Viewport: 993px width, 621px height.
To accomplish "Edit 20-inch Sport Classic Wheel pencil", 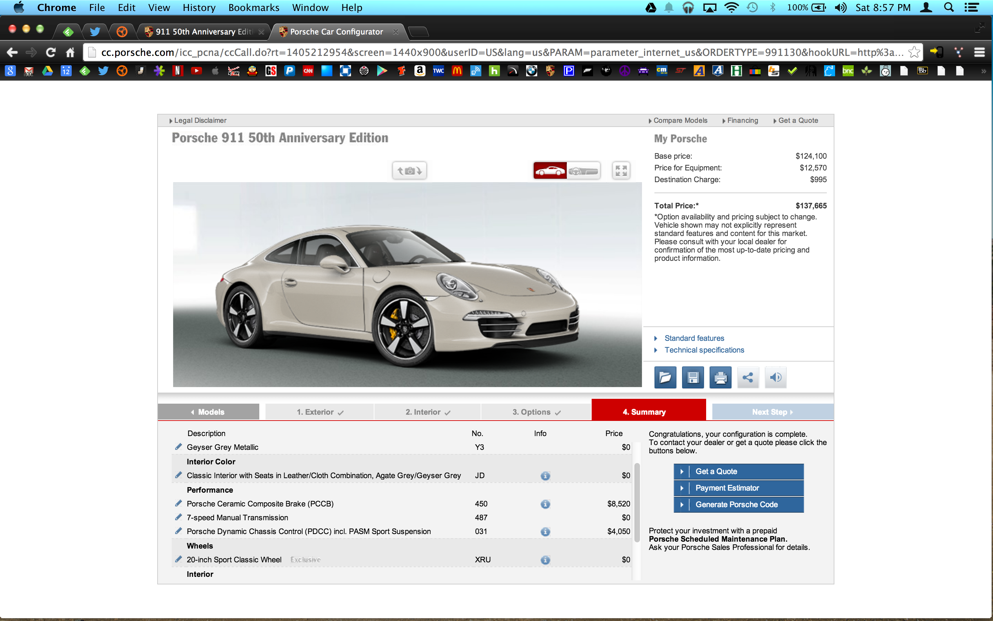I will tap(179, 559).
